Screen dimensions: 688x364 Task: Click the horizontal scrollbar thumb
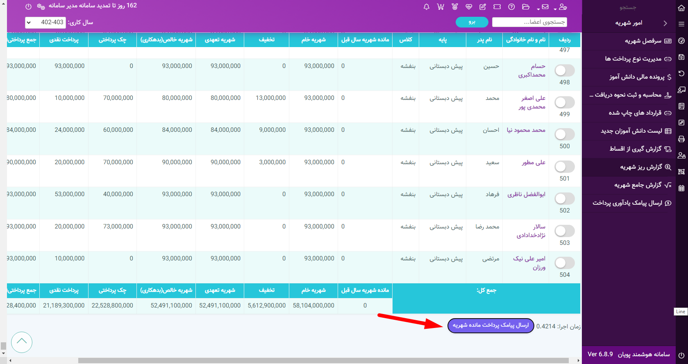(323, 361)
